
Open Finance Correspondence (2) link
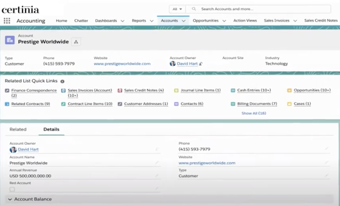[x=34, y=93]
